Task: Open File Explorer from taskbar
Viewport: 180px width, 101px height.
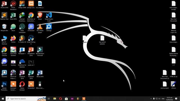Action: pos(55,98)
